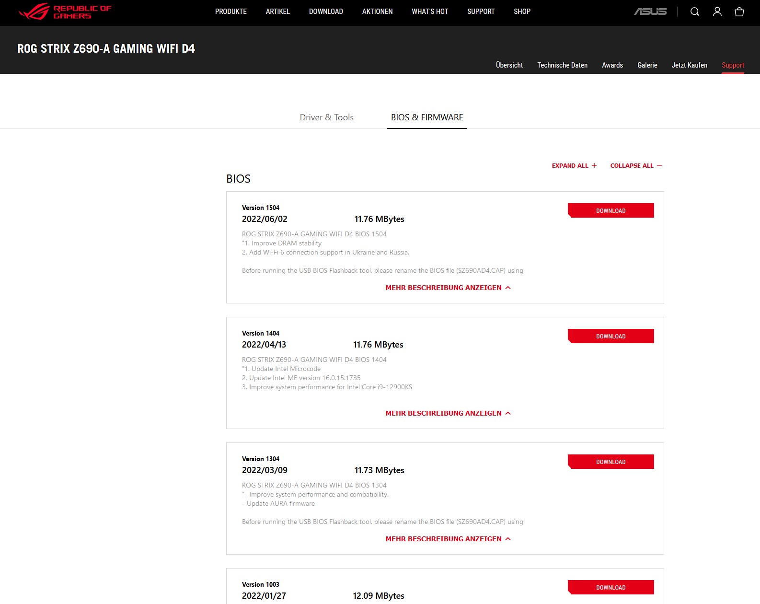The height and width of the screenshot is (604, 760).
Task: Open the ARTIKEL menu
Action: pos(278,12)
